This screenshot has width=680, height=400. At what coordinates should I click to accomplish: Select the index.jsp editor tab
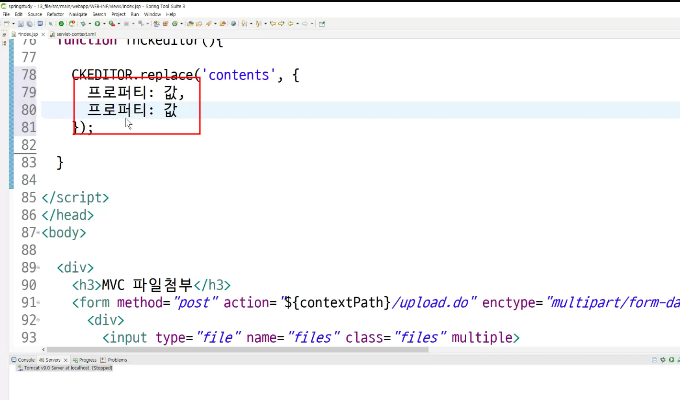(28, 34)
